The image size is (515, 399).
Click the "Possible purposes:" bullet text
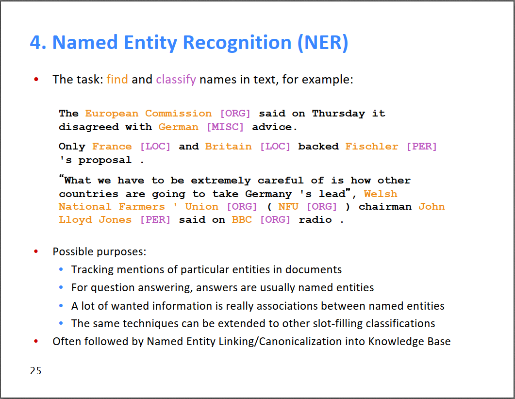100,252
